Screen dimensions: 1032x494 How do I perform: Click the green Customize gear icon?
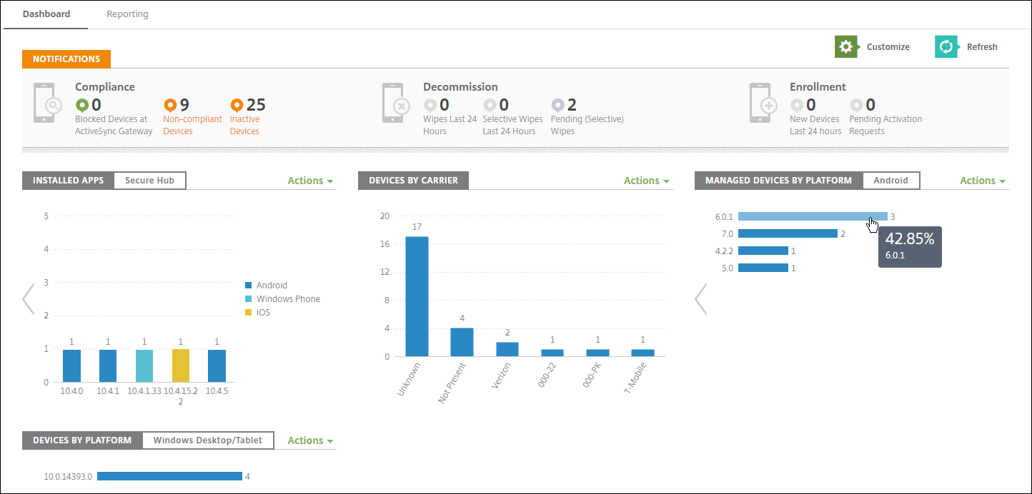click(845, 46)
